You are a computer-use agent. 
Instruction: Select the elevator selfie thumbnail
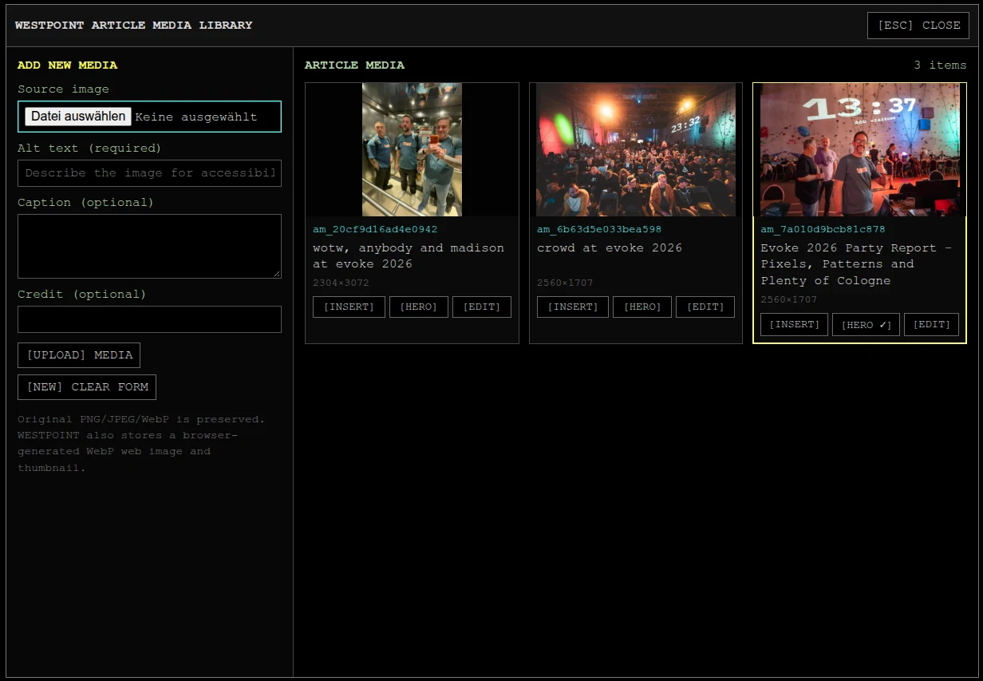click(x=412, y=149)
